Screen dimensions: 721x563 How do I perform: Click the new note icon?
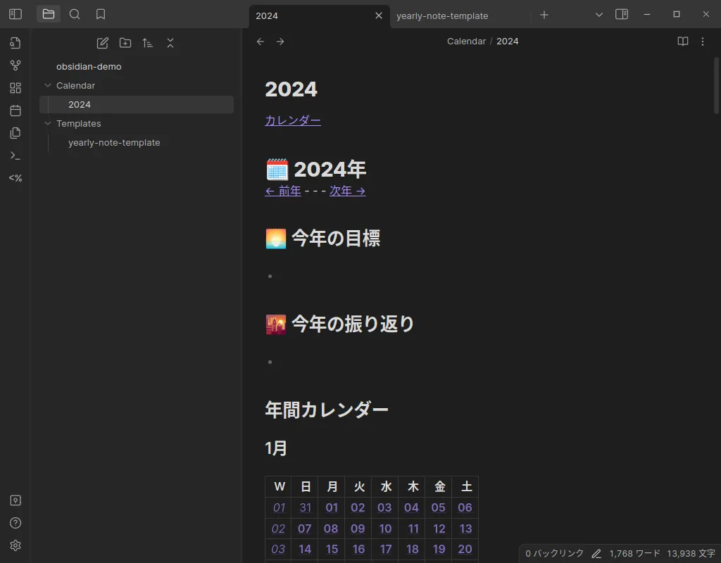click(102, 43)
